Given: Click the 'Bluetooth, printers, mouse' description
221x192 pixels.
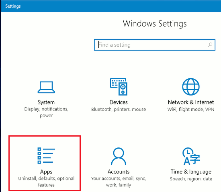Looking at the screenshot, I should click(119, 109).
